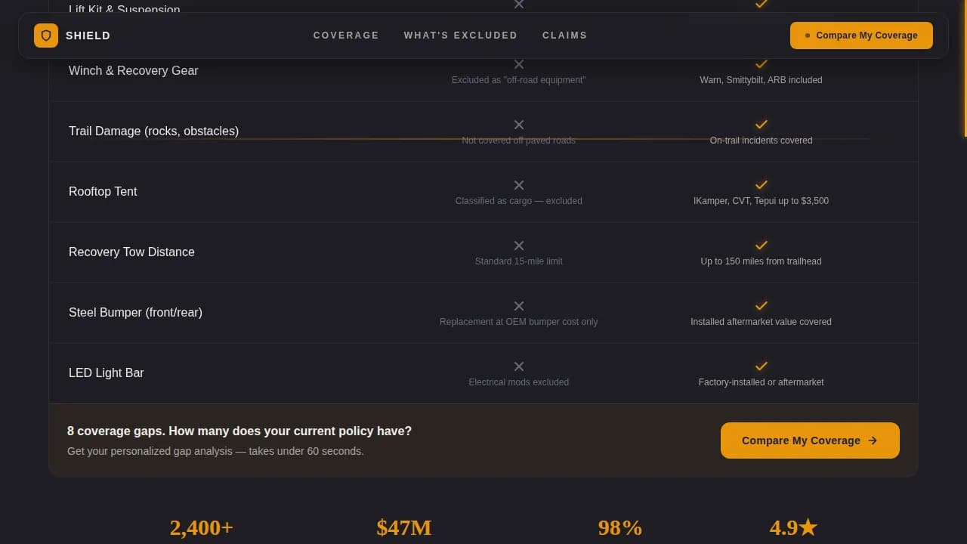Click the 2,400+ statistic
This screenshot has height=544, width=967.
201,527
